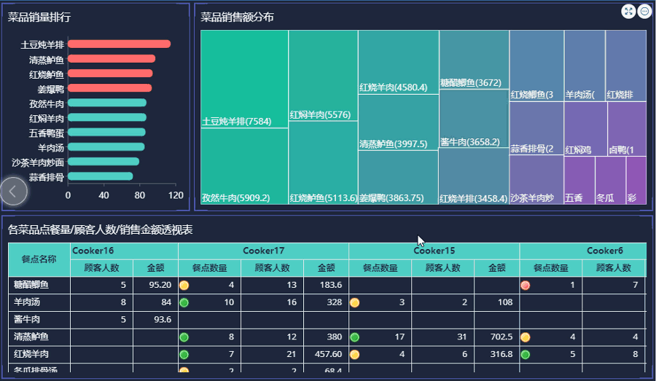Select the 糖醋鲫鱼(3672) treemap tile
Screen dimensions: 656x381
[x=474, y=58]
